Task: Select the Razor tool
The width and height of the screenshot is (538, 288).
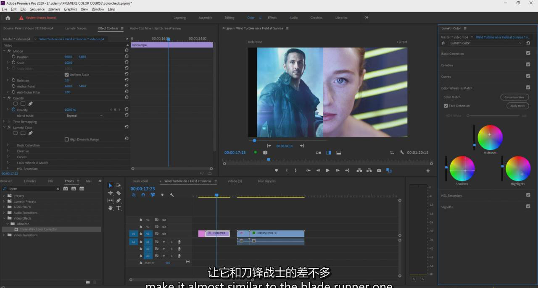Action: pyautogui.click(x=119, y=193)
